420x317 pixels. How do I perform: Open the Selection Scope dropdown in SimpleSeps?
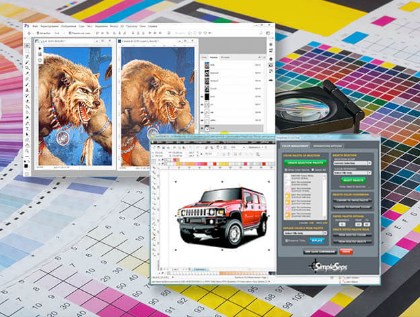[353, 163]
